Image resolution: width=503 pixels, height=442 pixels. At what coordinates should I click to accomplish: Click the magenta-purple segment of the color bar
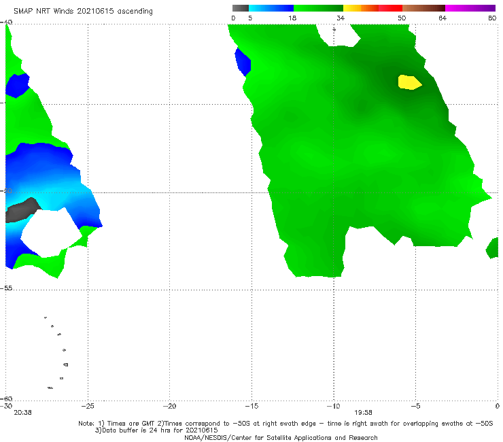click(470, 8)
